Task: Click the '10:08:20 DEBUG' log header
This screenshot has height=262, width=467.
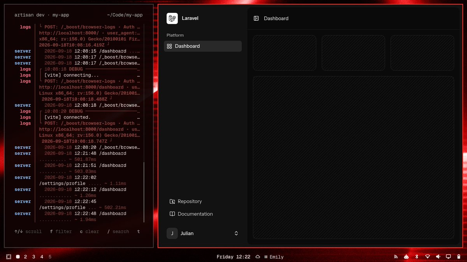Action: point(63,111)
